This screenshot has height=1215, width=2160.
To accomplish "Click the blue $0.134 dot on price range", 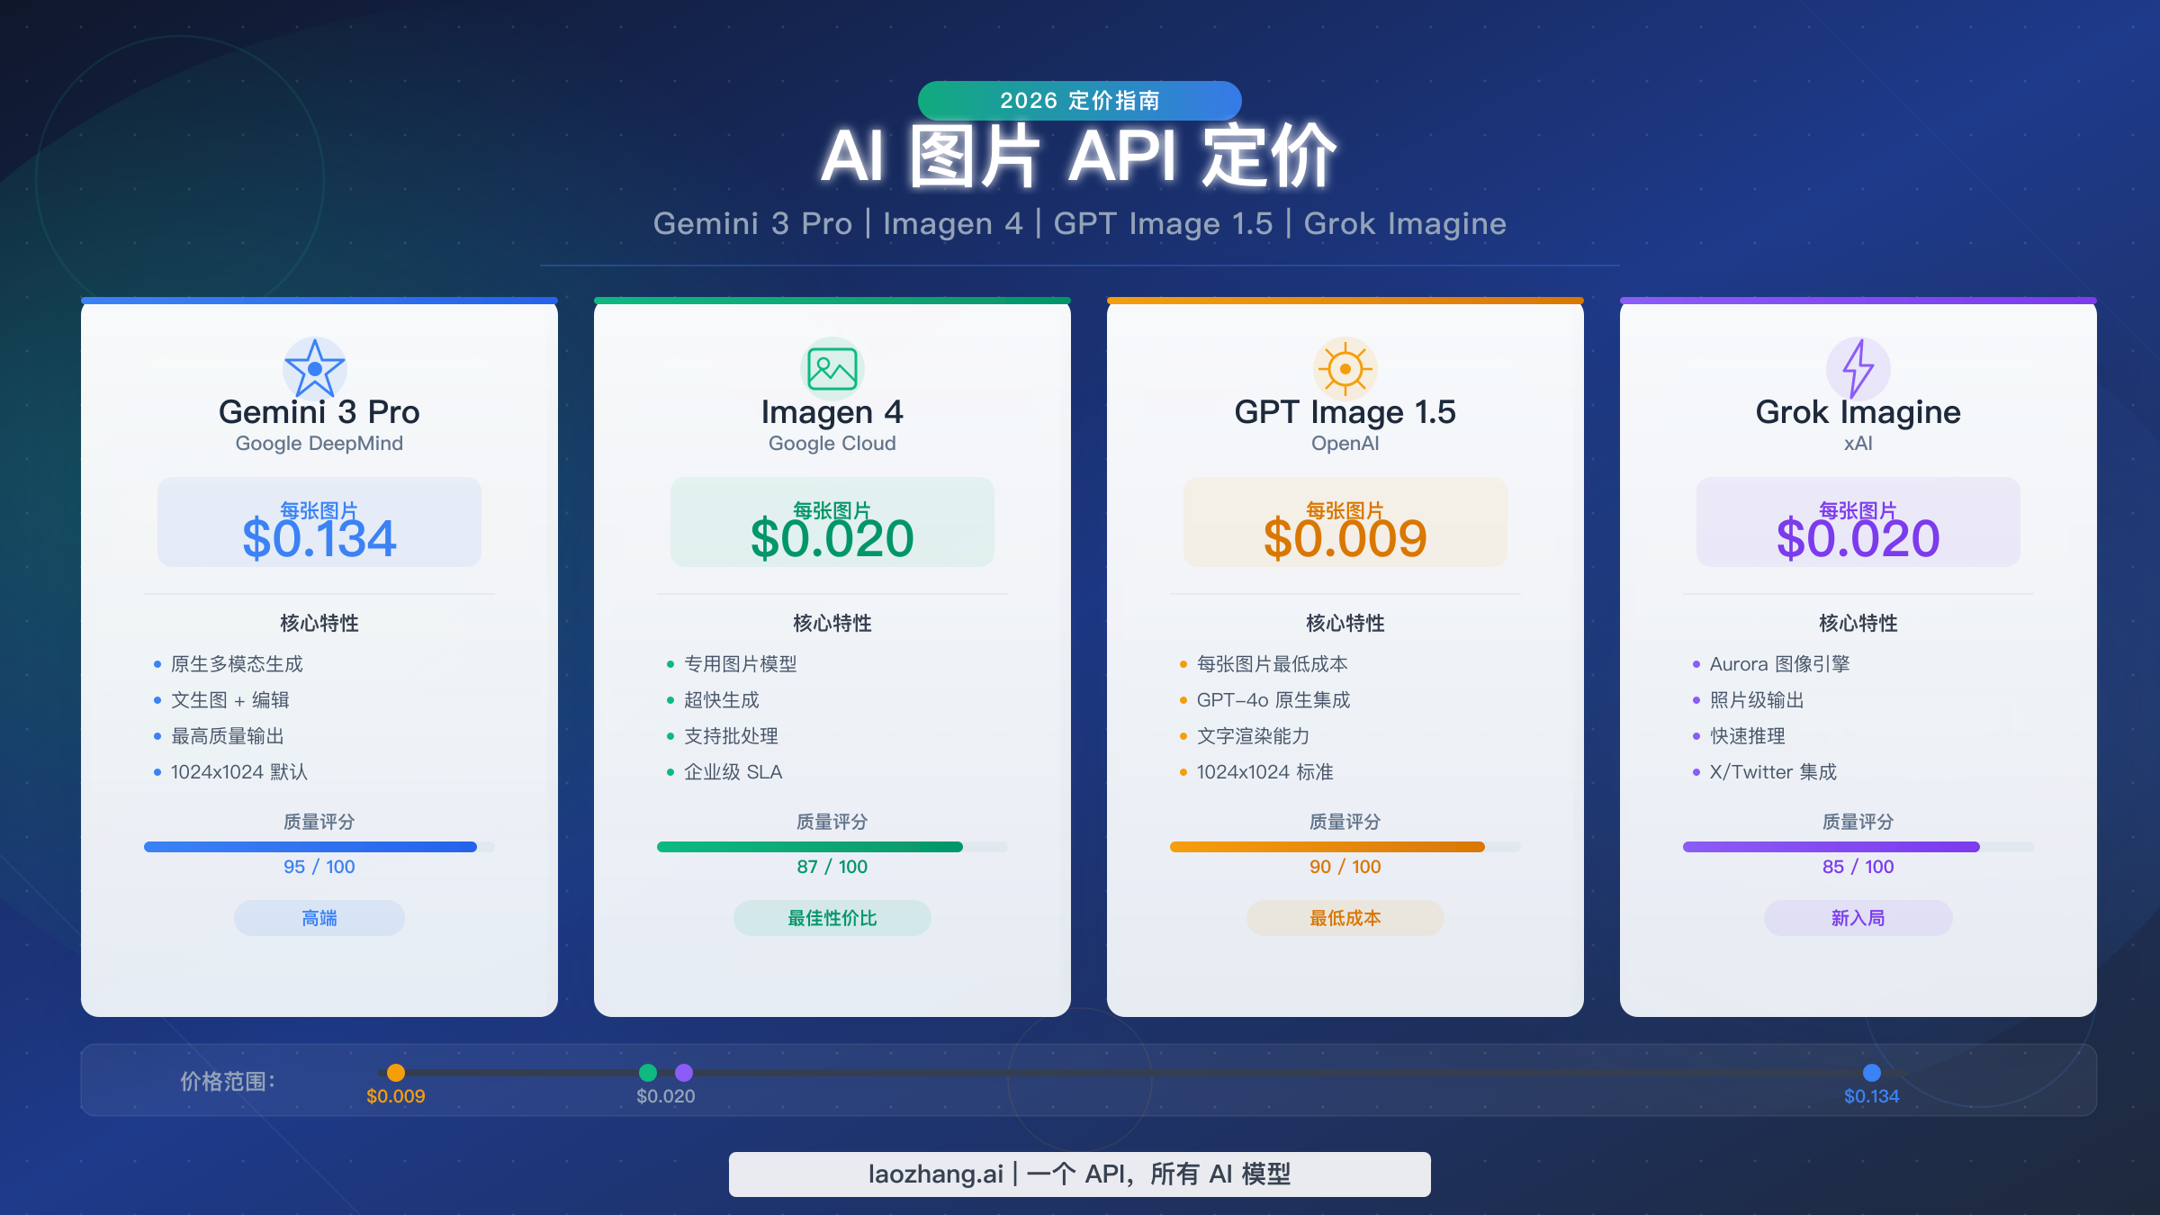I will click(x=1871, y=1072).
